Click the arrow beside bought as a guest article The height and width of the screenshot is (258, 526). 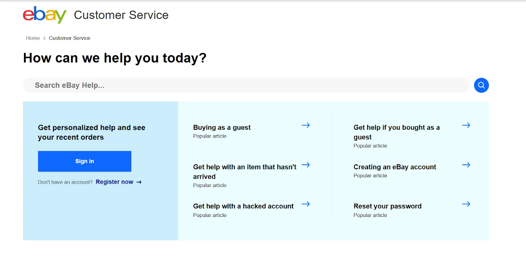[x=466, y=125]
